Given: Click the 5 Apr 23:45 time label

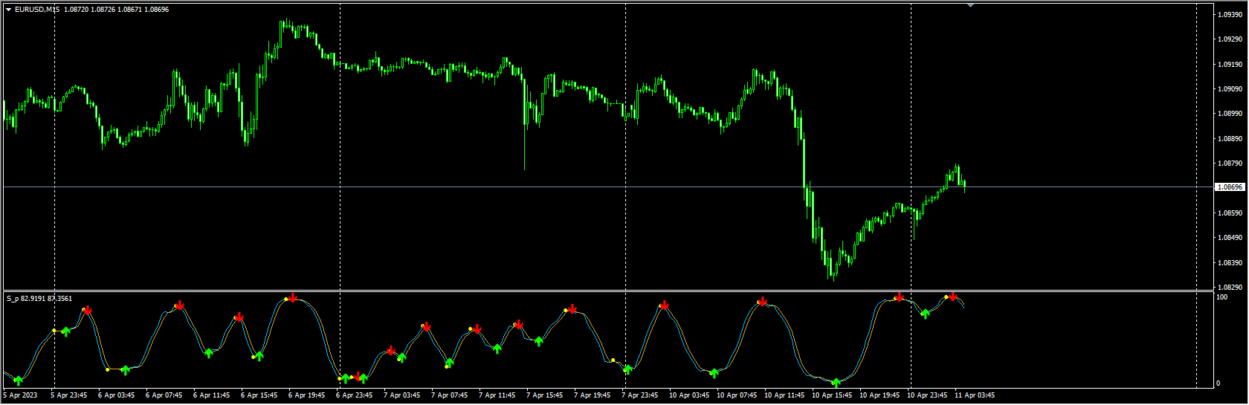Looking at the screenshot, I should [68, 395].
